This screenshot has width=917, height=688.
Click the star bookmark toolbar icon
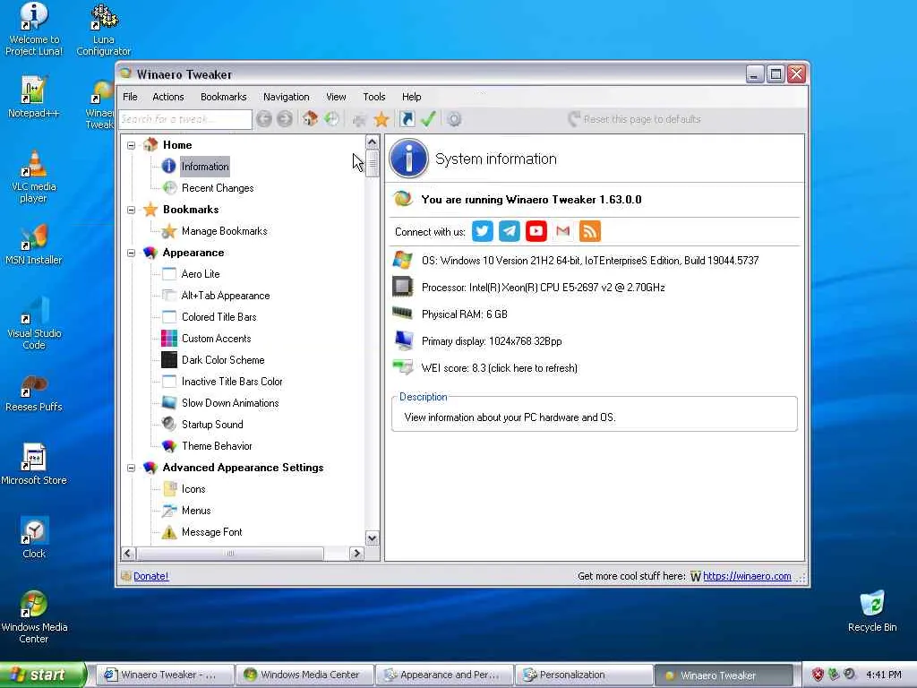pos(381,119)
